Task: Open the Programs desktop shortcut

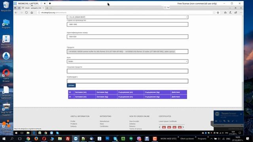Action: click(x=6, y=24)
